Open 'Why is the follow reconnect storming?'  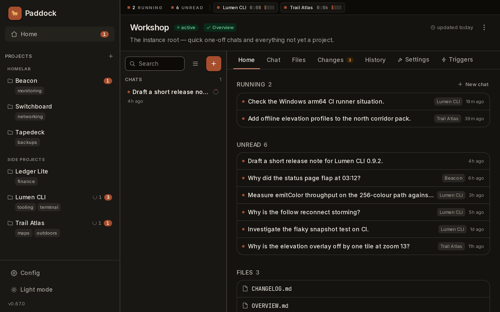click(363, 212)
